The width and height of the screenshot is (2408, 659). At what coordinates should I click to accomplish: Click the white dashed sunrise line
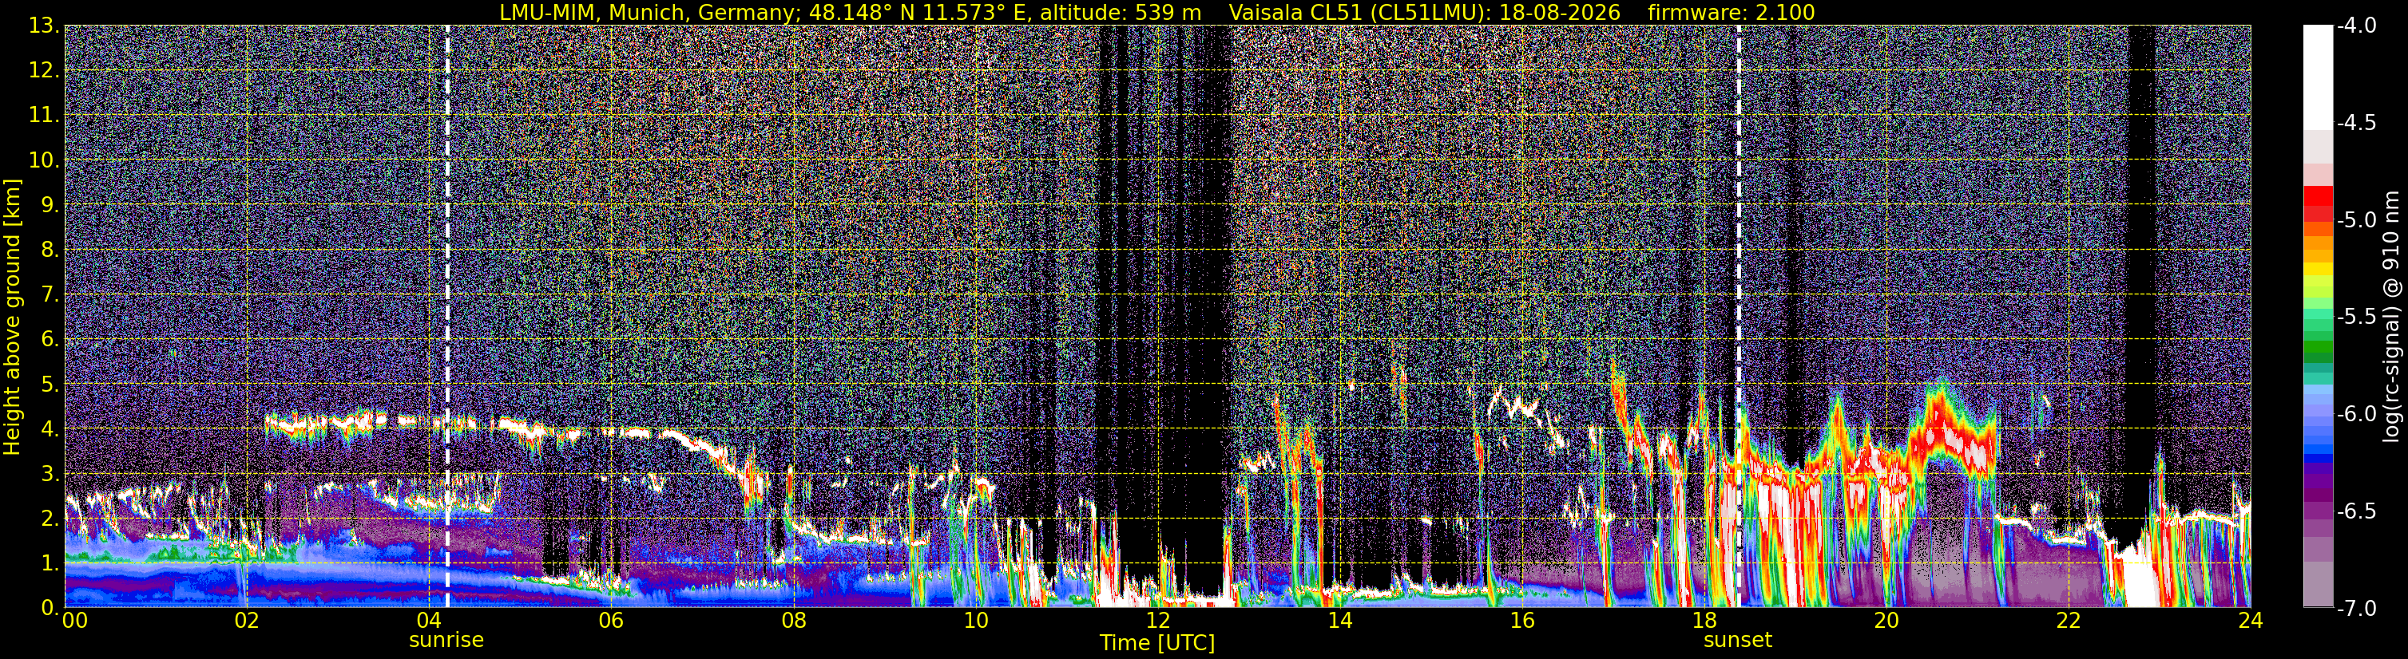446,317
